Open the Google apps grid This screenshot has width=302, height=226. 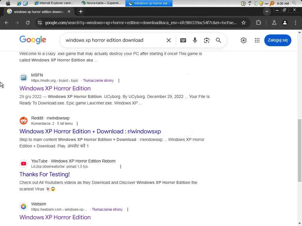coord(257,40)
